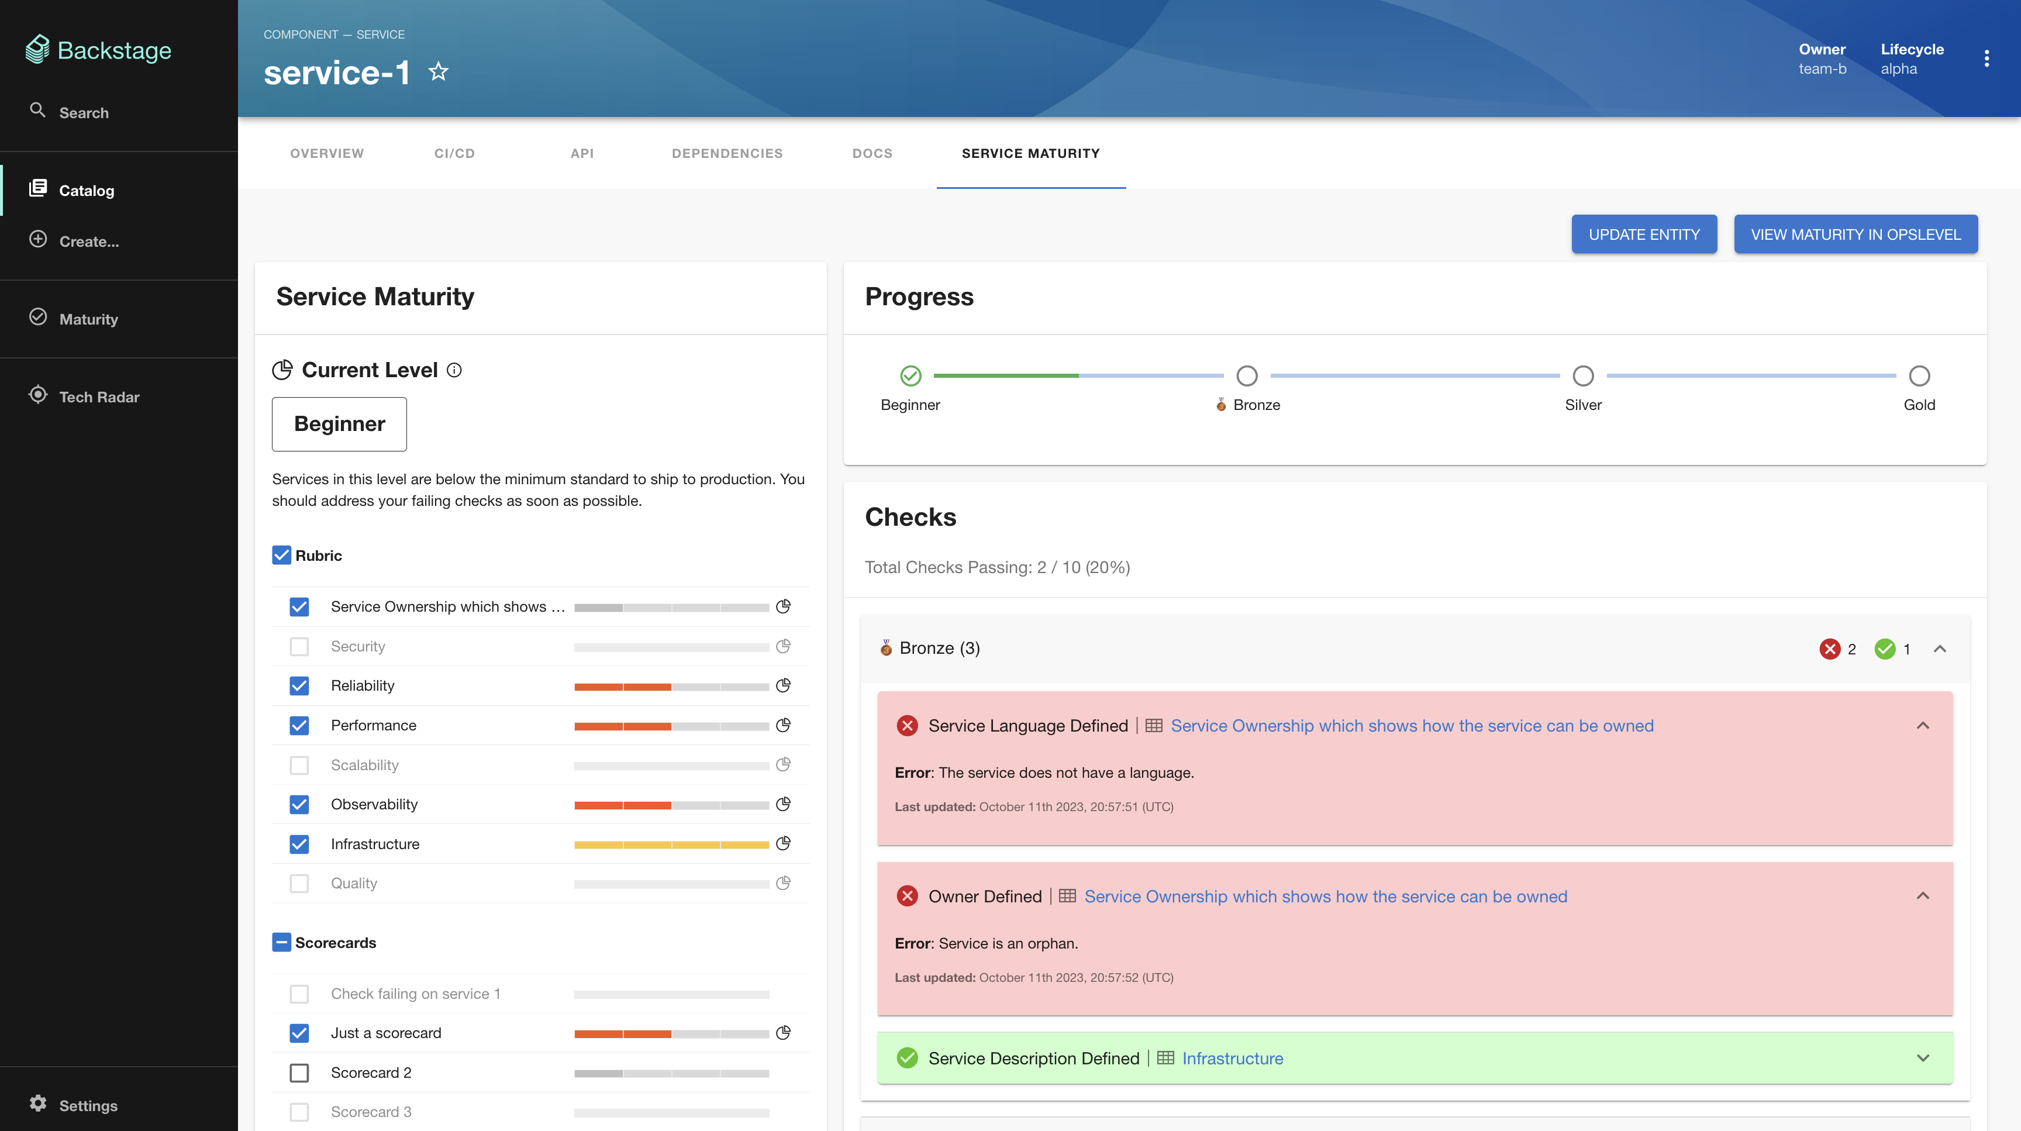Click Reliability row level chart icon
Screen dimensions: 2021x1131
[783, 685]
